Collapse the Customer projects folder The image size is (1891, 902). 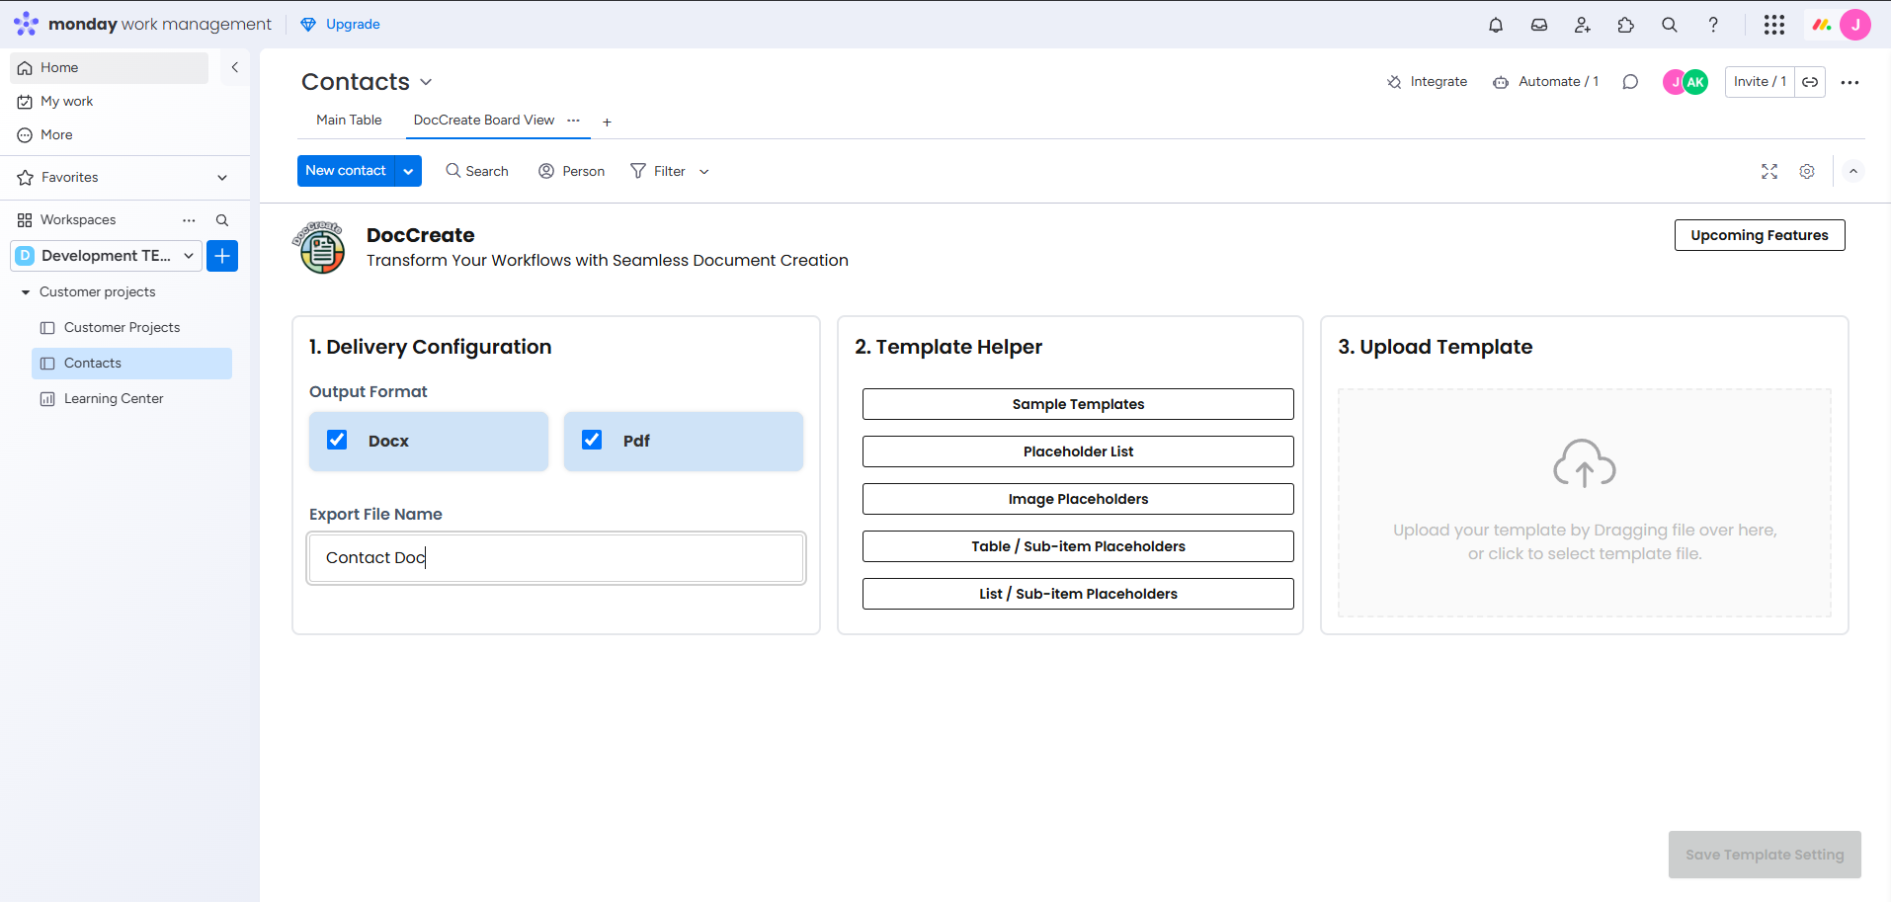[26, 292]
